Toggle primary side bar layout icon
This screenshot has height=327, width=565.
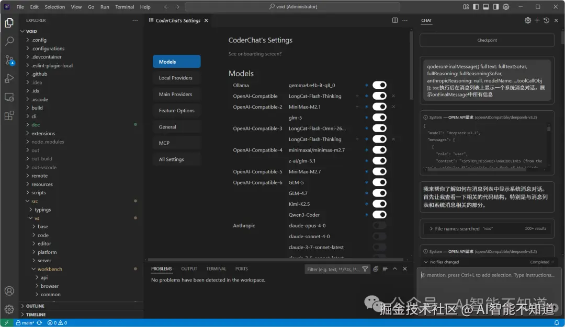pos(476,7)
